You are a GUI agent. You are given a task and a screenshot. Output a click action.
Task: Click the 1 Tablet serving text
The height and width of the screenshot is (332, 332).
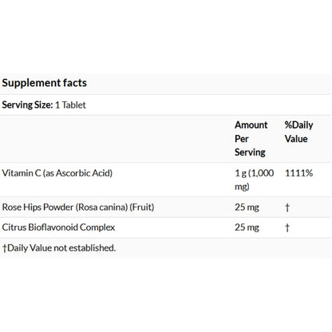tap(70, 105)
